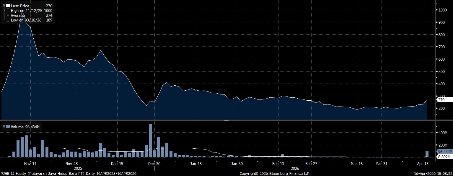Click the Nov 14 date axis label
The width and height of the screenshot is (453, 176).
30,164
